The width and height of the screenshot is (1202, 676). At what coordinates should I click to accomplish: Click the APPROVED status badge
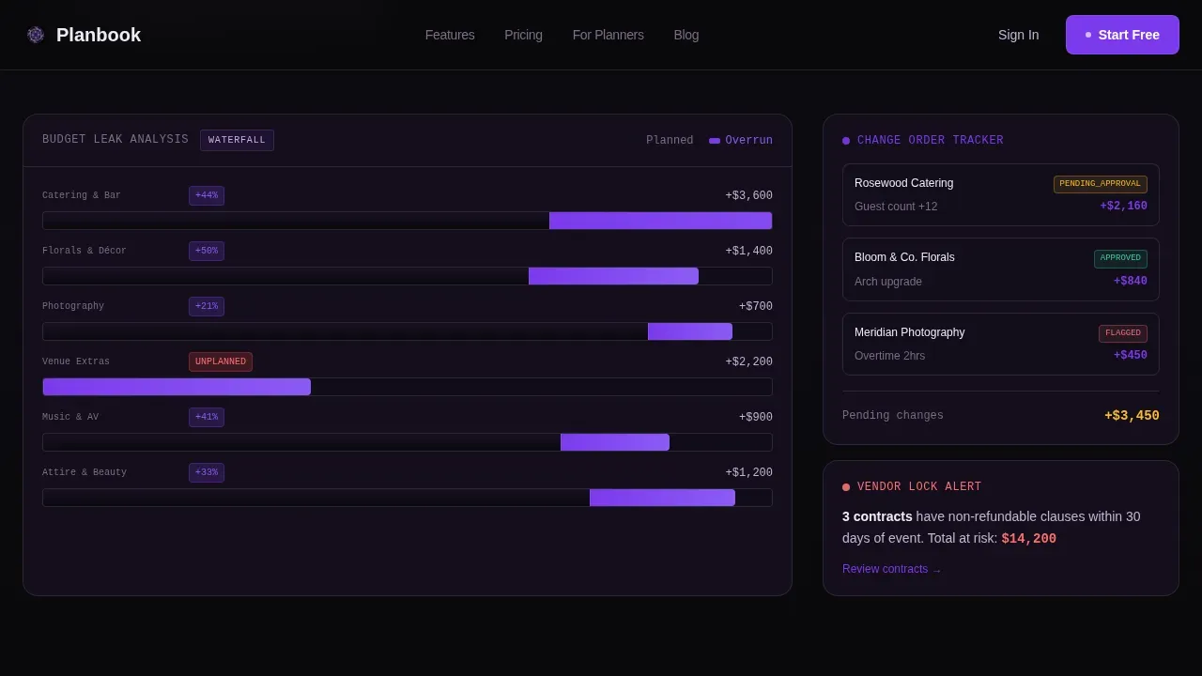tap(1120, 259)
